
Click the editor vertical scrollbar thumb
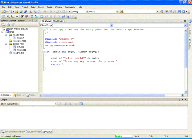[x=186, y=50]
